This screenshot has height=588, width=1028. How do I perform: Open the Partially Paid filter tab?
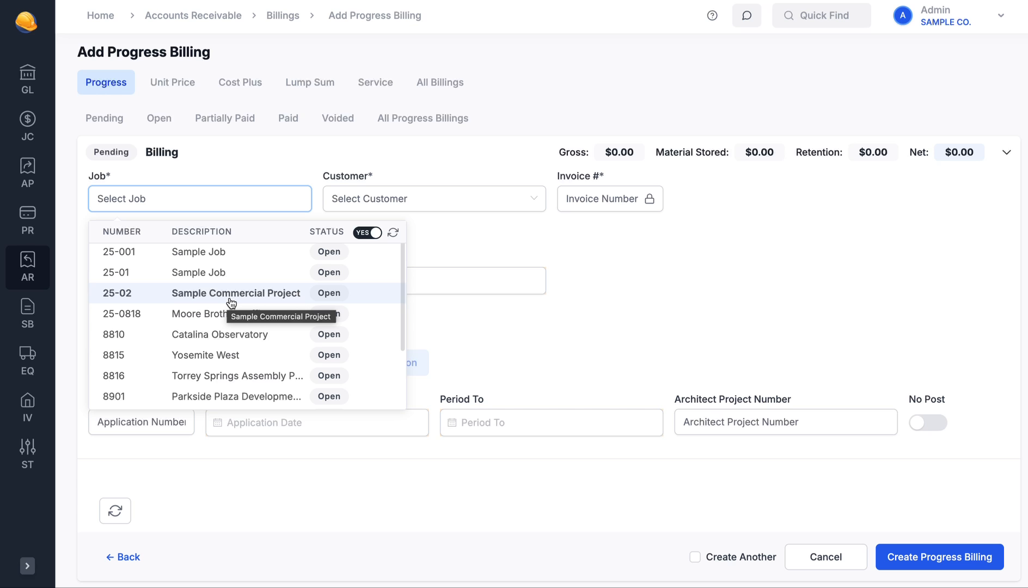point(225,118)
